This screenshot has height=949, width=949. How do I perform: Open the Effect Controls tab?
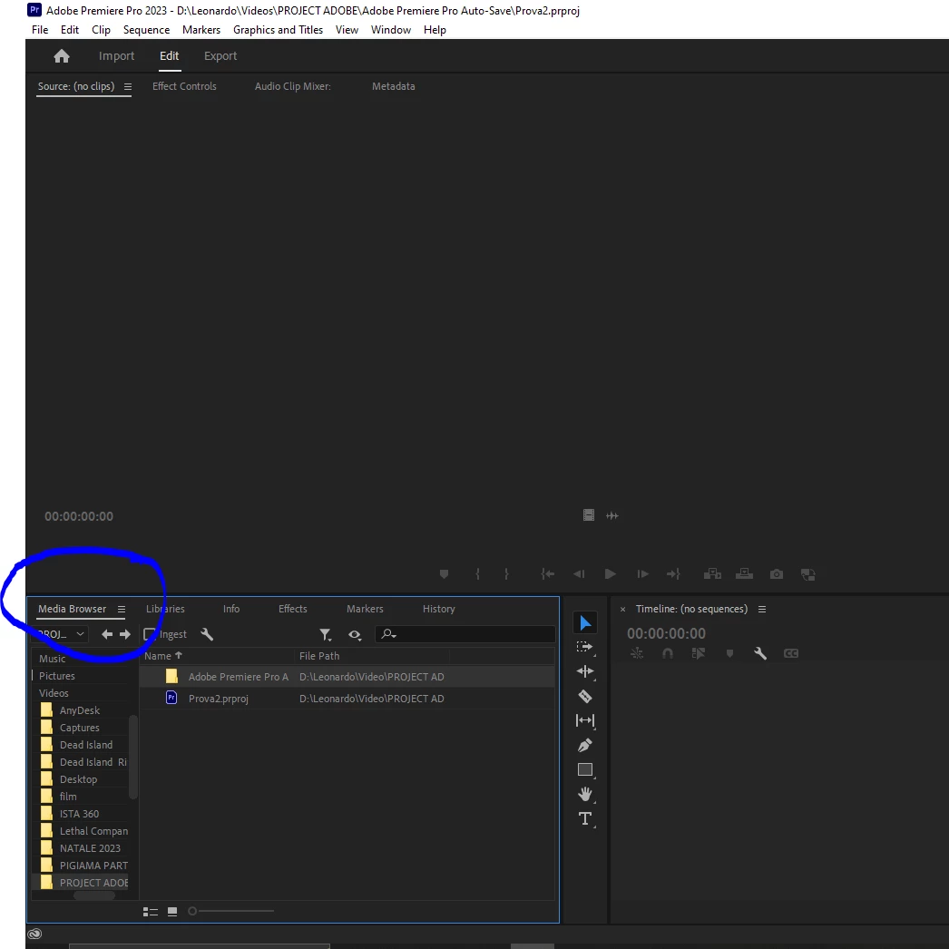coord(184,86)
